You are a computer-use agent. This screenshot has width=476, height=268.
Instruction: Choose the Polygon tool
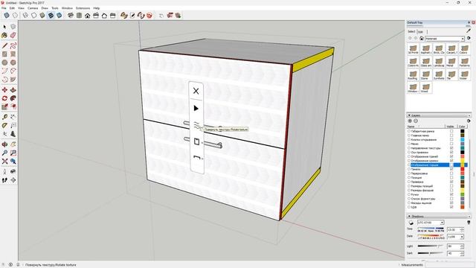(13, 63)
